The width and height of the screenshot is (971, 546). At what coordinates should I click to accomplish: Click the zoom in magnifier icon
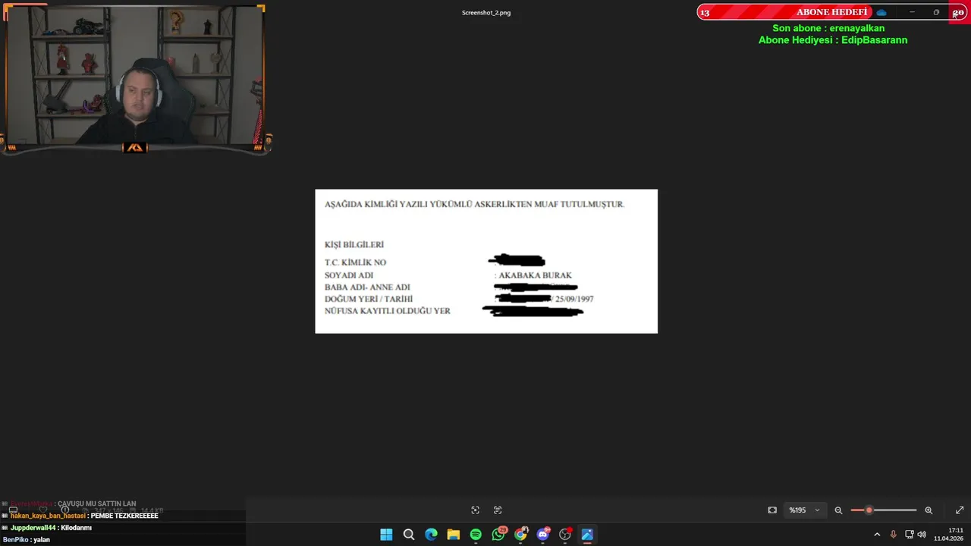point(929,510)
